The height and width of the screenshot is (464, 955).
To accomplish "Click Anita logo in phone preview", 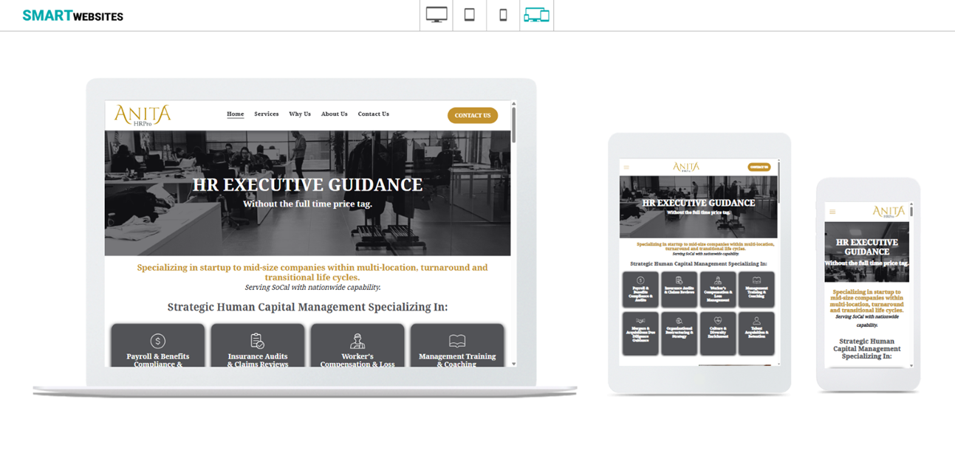I will pyautogui.click(x=889, y=212).
